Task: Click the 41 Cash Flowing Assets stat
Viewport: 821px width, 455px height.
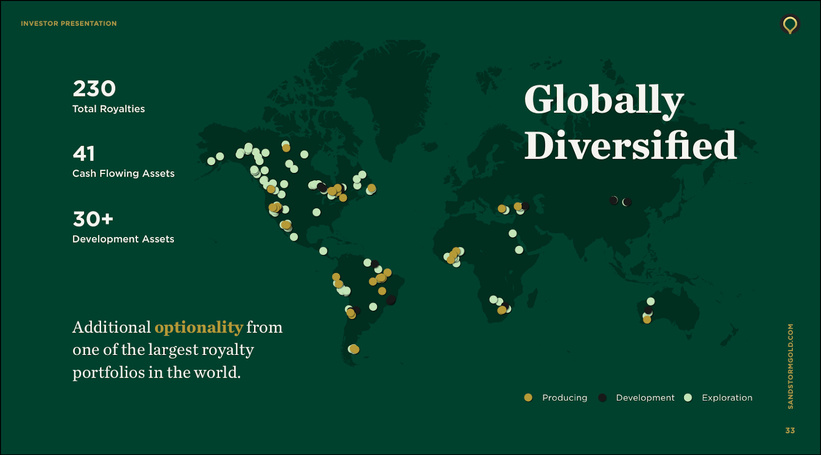Action: tap(84, 153)
